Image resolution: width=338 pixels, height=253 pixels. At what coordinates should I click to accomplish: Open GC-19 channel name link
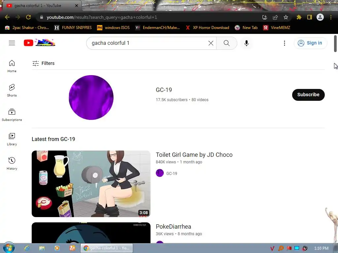coord(164,90)
